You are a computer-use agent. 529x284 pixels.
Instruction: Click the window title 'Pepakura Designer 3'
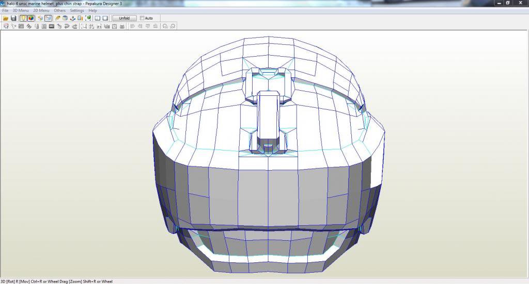[103, 4]
